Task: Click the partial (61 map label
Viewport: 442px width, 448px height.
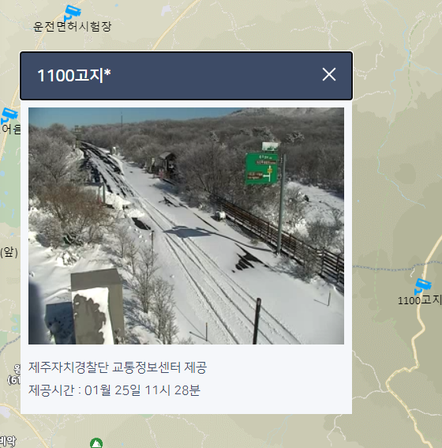Action: point(13,380)
